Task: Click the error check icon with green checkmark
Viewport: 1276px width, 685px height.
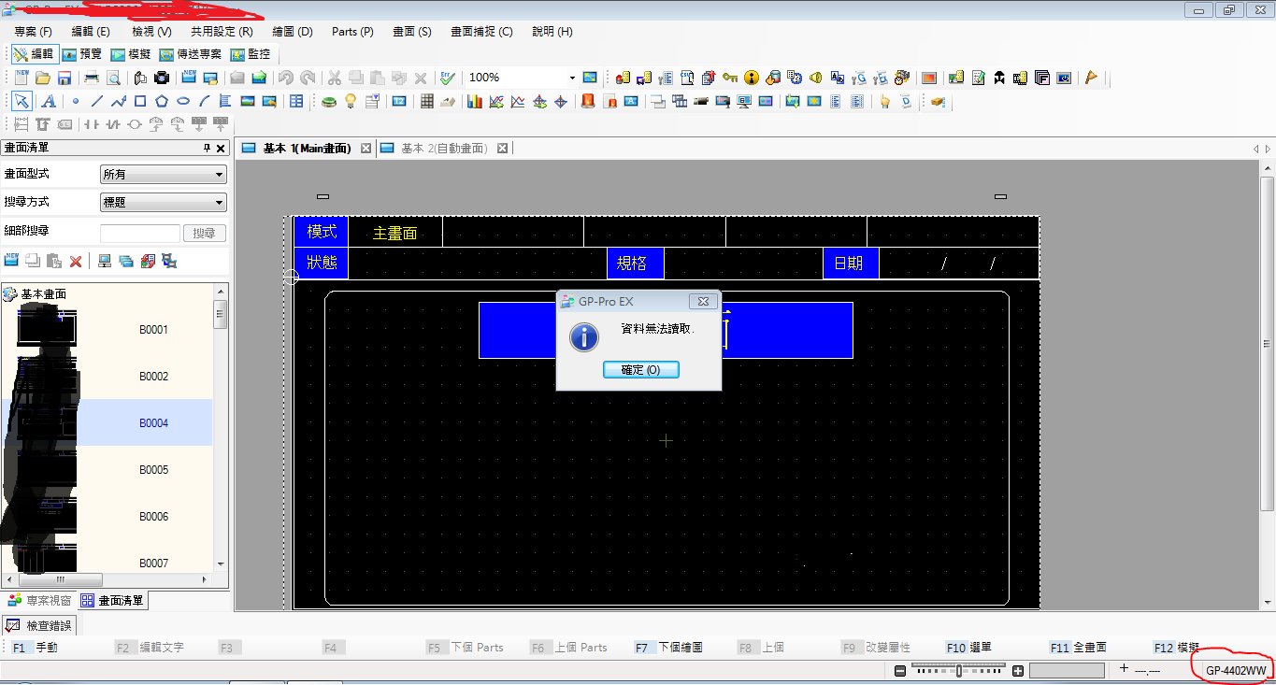Action: tap(448, 78)
